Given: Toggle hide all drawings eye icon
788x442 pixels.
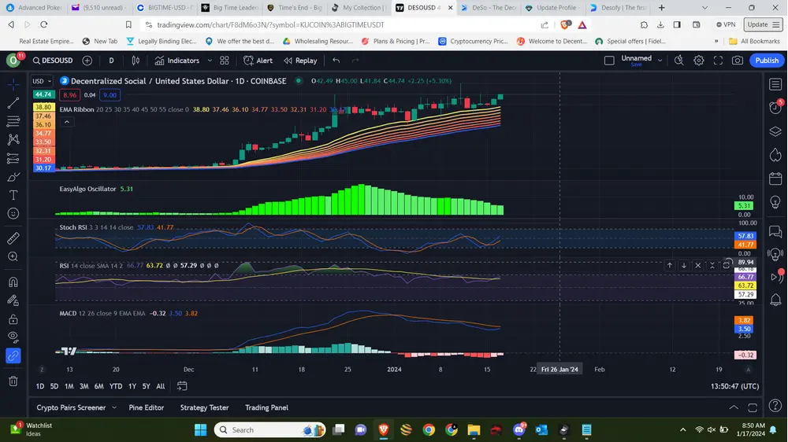Looking at the screenshot, I should click(13, 337).
